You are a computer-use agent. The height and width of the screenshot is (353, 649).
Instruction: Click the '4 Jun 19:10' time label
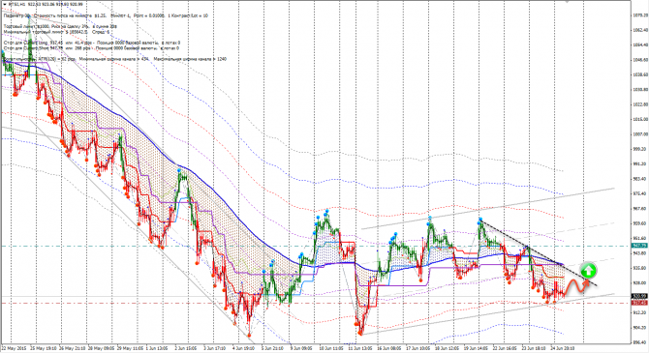click(x=244, y=348)
